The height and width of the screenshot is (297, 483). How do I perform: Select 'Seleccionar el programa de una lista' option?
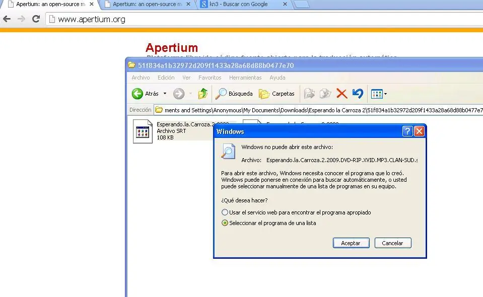click(225, 223)
